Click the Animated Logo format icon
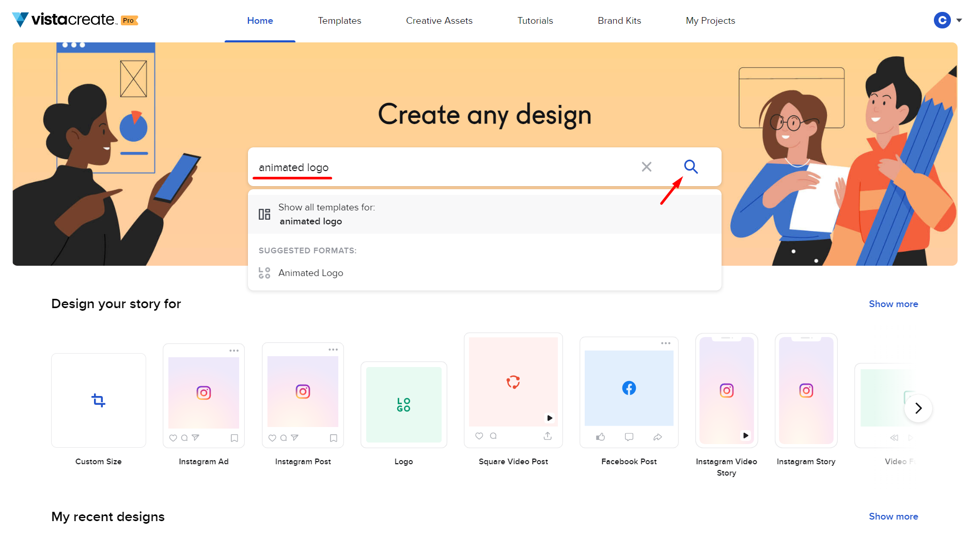 click(264, 273)
